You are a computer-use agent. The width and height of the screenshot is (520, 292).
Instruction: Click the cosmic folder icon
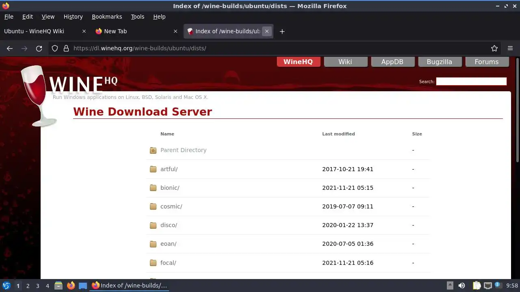coord(153,206)
